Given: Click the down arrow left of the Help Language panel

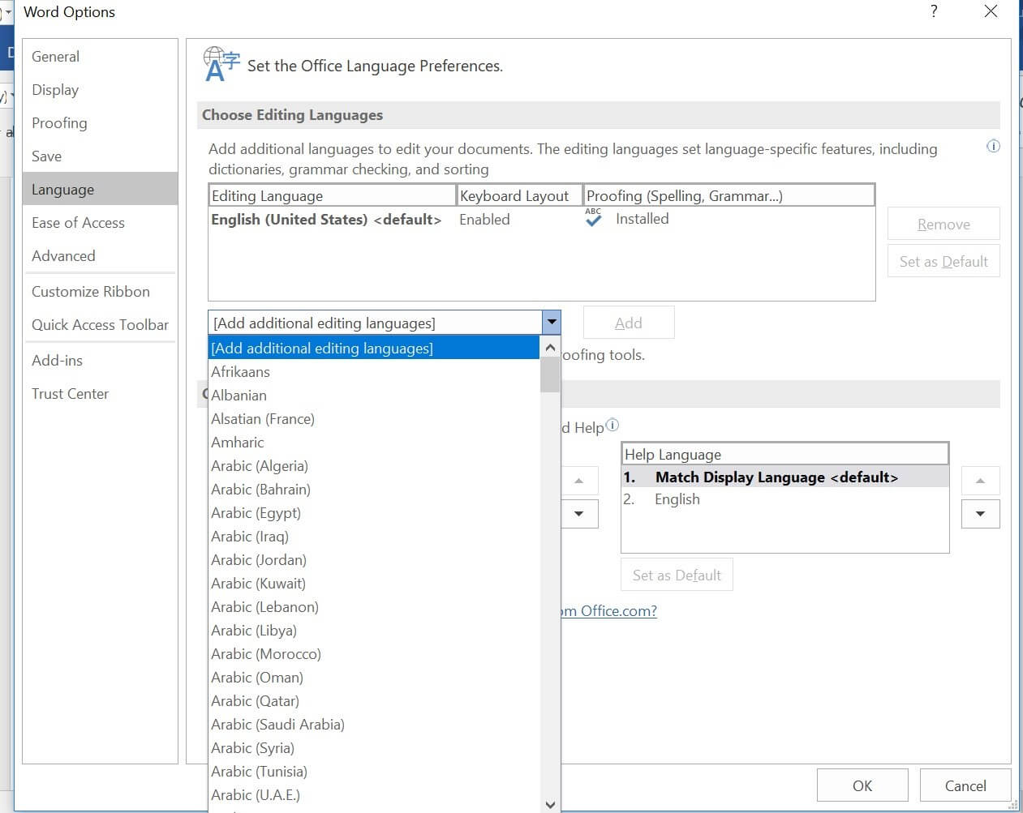Looking at the screenshot, I should 578,513.
